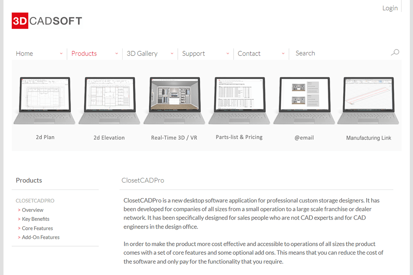This screenshot has width=413, height=275.
Task: Click the 2d Elevation caption
Action: (109, 137)
